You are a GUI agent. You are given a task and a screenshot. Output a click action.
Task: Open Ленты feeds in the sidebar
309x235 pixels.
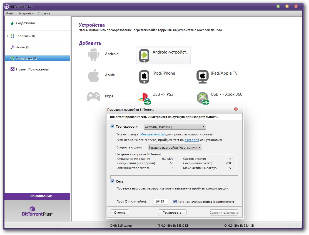pos(23,47)
